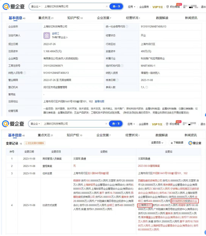The width and height of the screenshot is (206, 236).
Task: Click help icon beside 纳税人识别号
Action: [x=25, y=73]
